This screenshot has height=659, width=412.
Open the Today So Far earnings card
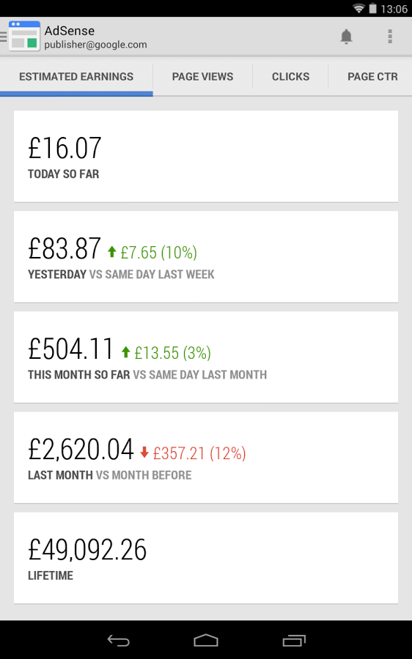click(x=206, y=157)
